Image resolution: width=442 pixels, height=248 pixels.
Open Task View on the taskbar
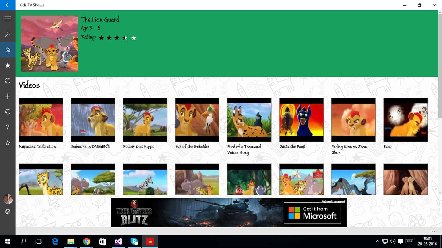39,242
